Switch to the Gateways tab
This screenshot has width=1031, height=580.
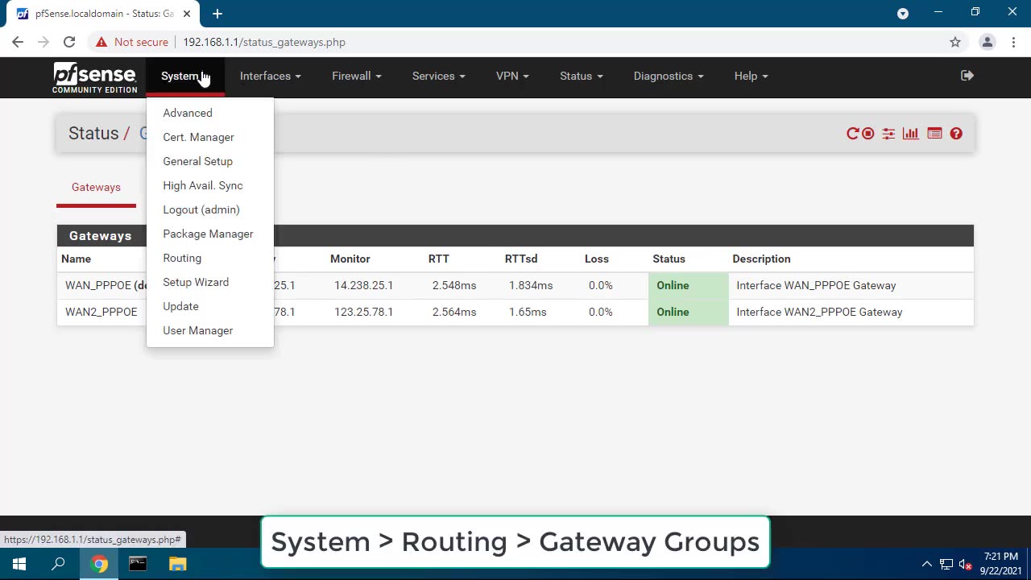point(96,187)
